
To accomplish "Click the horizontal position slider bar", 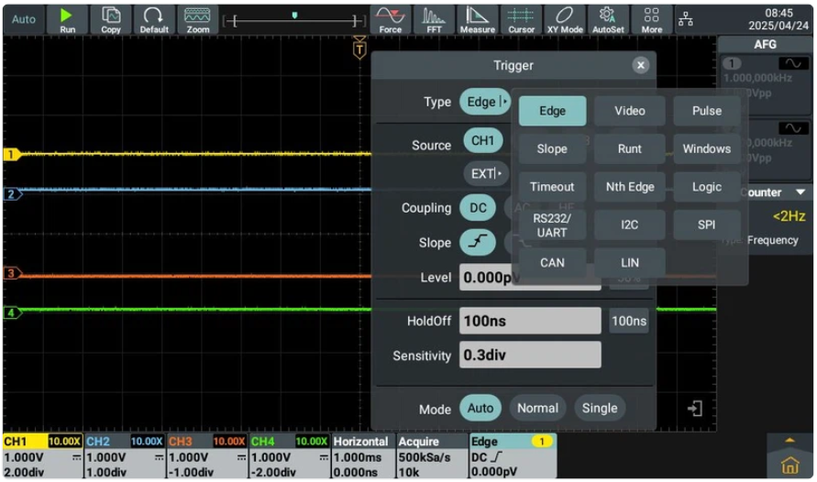I will [293, 19].
